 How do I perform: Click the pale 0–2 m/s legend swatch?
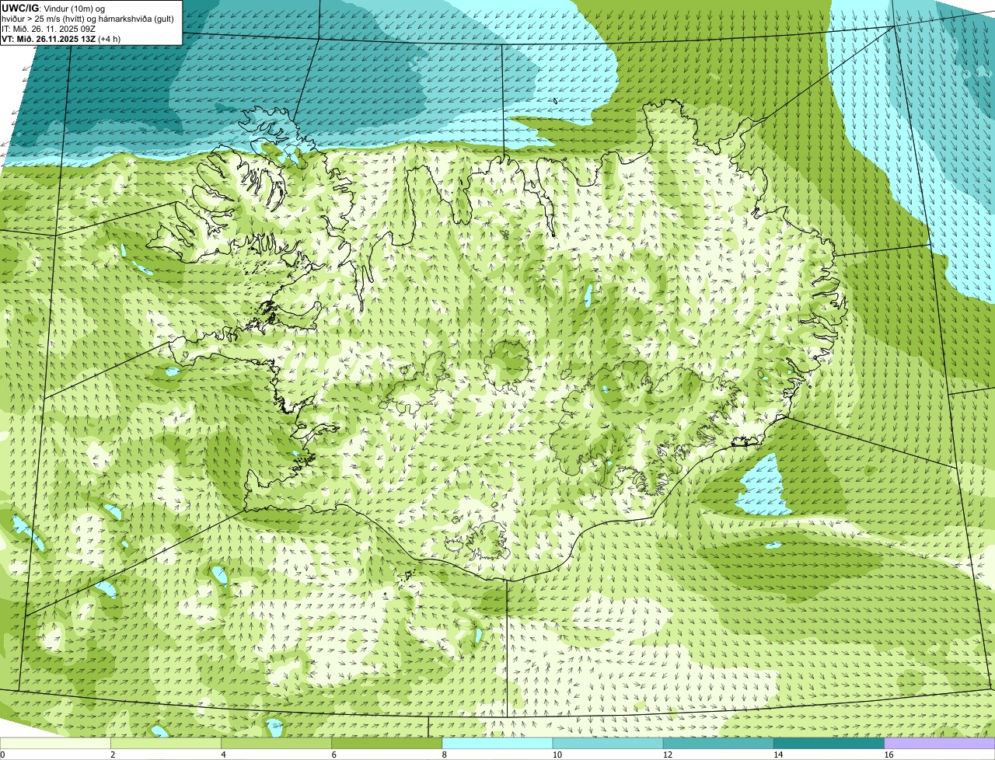coord(55,743)
